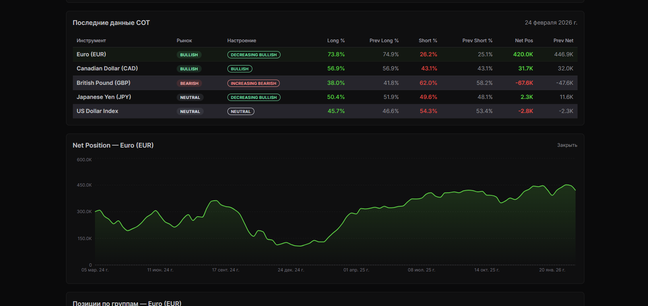Click the US Dollar Index net position -2.8K
This screenshot has width=648, height=306.
(526, 111)
